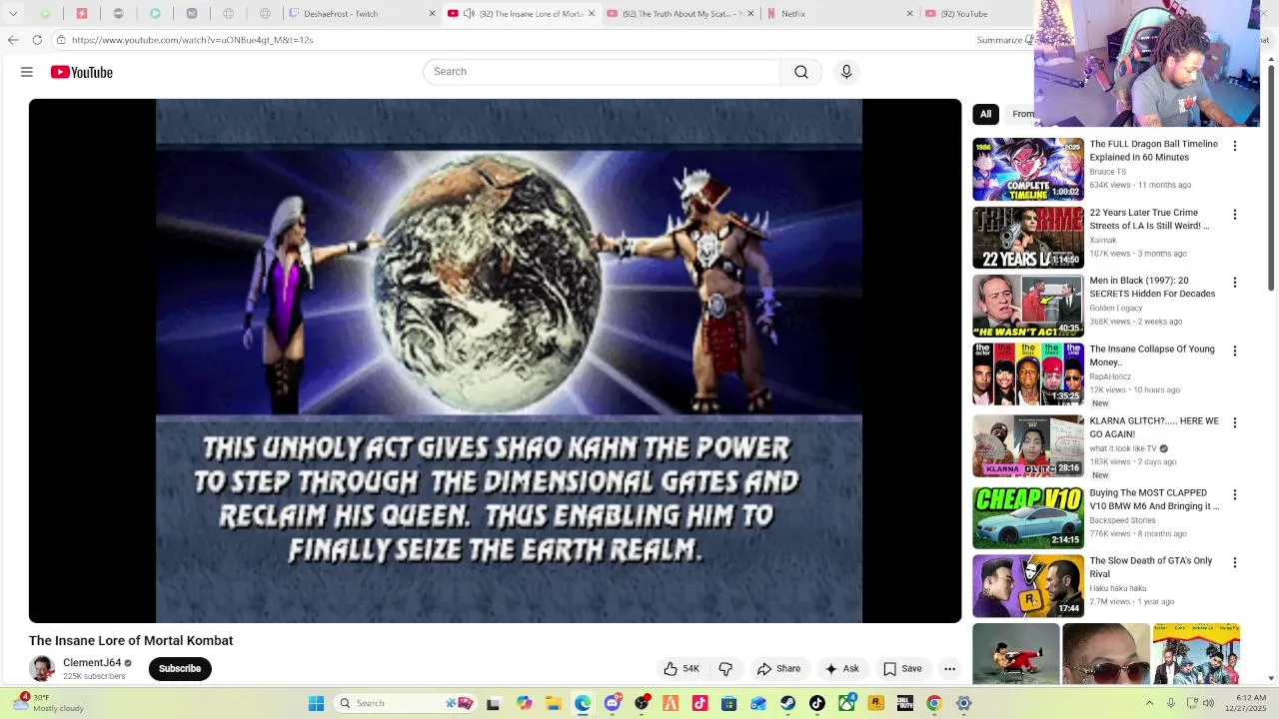This screenshot has width=1279, height=719.
Task: Open options for Collapse Of Young Money
Action: (x=1235, y=351)
